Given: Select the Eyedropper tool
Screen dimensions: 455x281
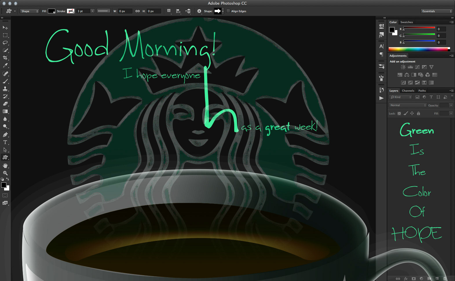Looking at the screenshot, I should pyautogui.click(x=5, y=66).
